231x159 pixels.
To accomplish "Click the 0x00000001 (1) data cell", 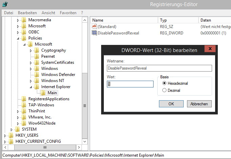I will [x=213, y=33].
